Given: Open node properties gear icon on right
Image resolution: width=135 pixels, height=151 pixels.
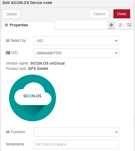Looking at the screenshot, I should tap(111, 25).
